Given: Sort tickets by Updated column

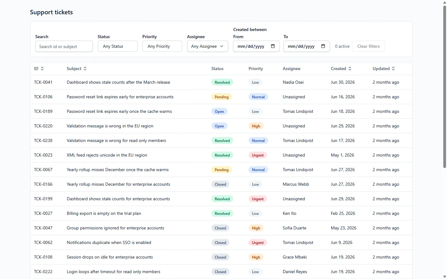Looking at the screenshot, I should (384, 69).
